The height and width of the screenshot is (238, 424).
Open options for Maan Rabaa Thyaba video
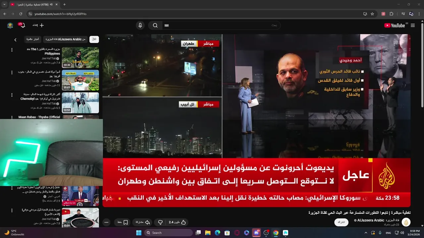(x=12, y=117)
